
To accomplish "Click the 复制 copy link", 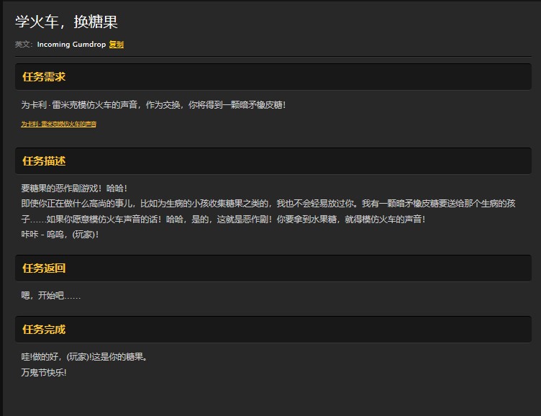I will [116, 45].
